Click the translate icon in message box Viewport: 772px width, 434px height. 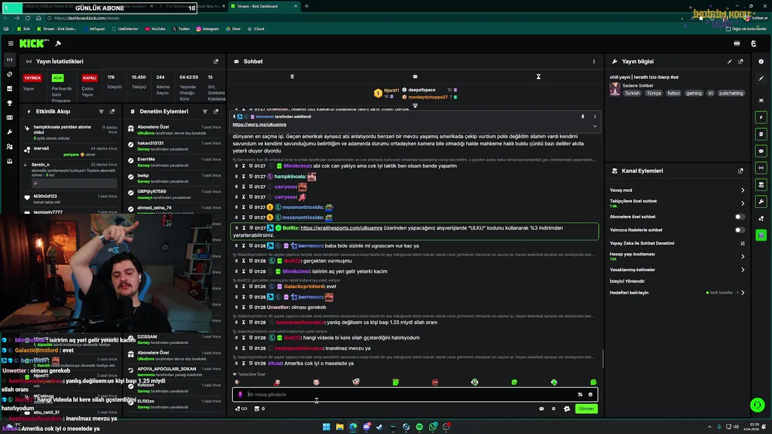580,395
